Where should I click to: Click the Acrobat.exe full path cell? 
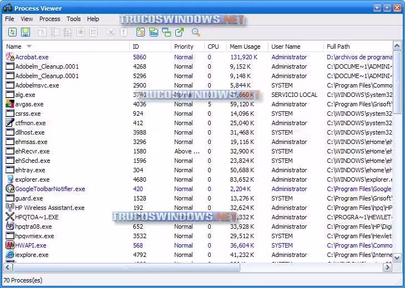point(360,57)
